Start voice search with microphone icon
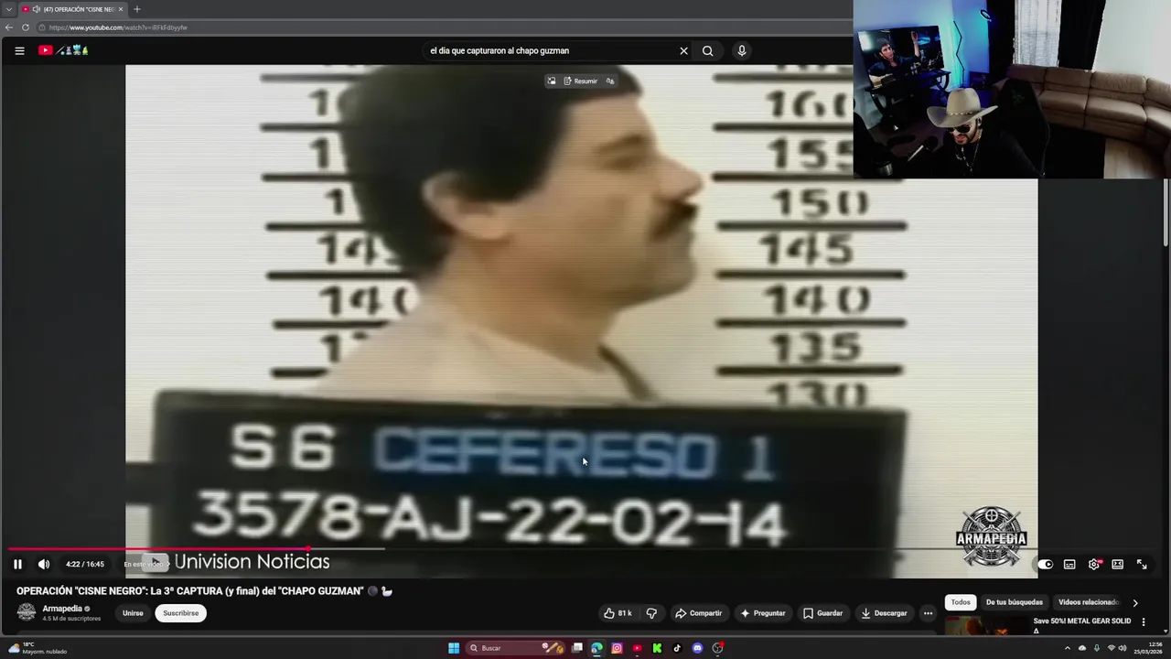Image resolution: width=1171 pixels, height=659 pixels. tap(742, 50)
